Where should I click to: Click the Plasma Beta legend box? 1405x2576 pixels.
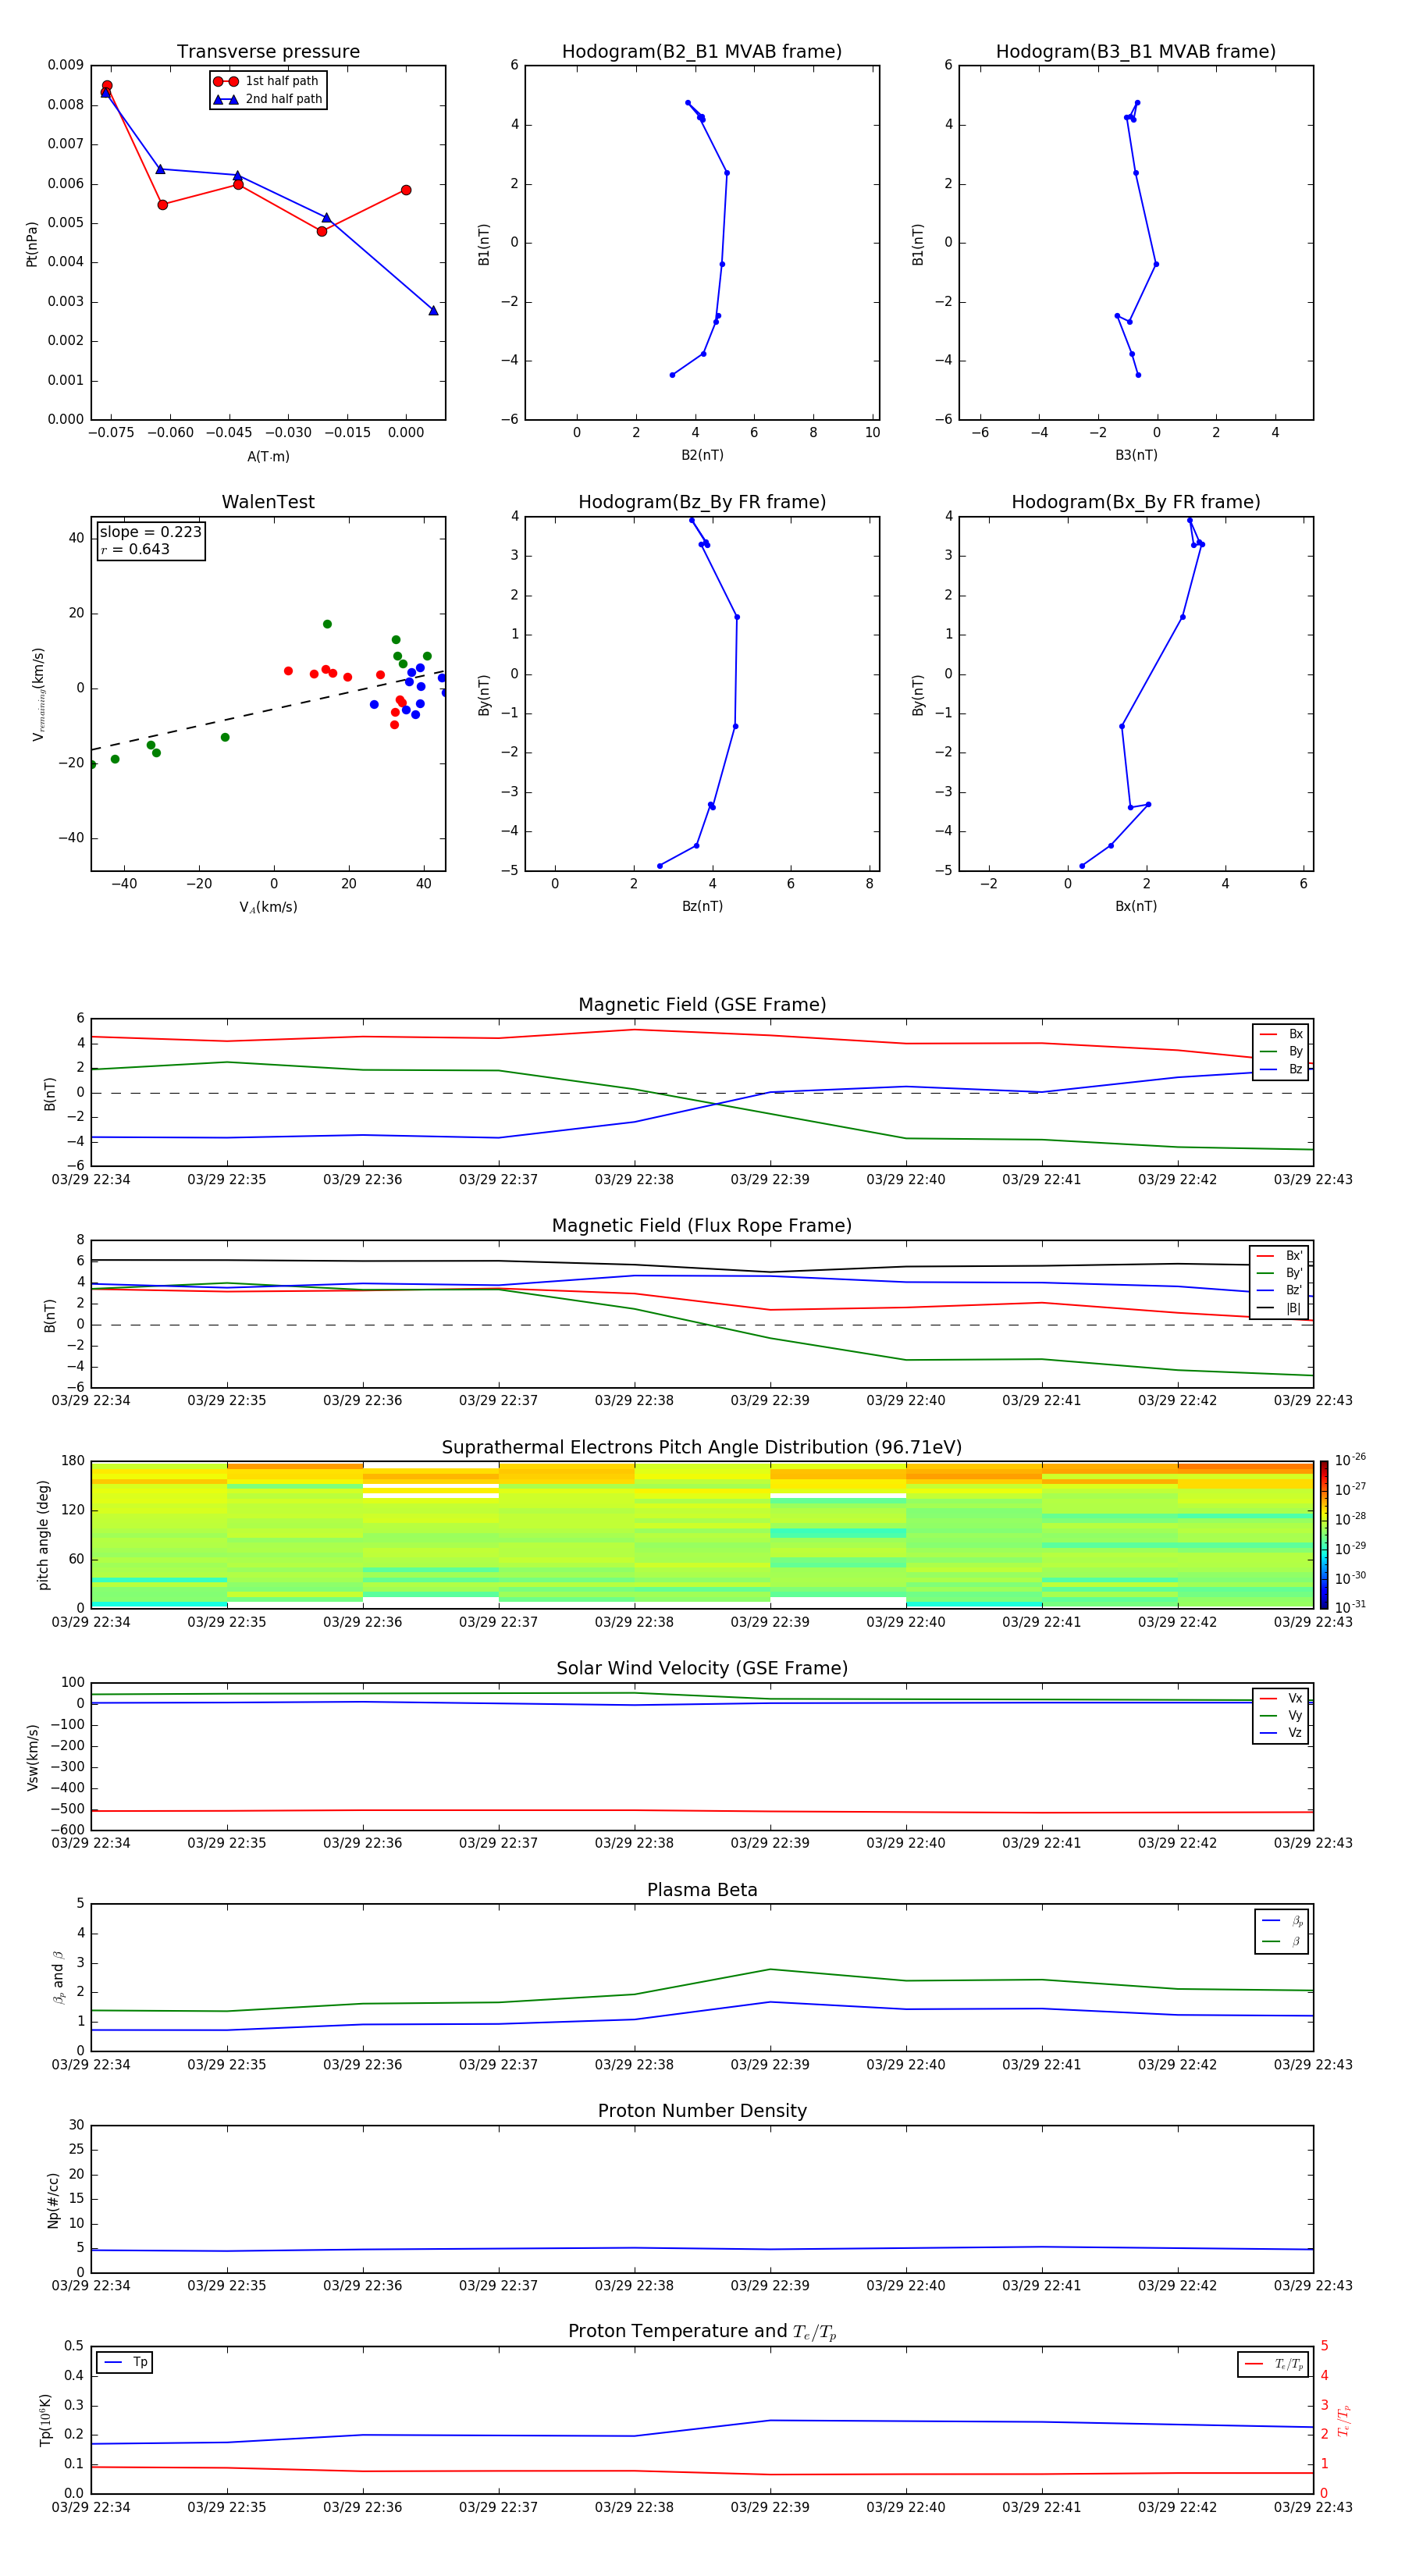point(1281,1931)
